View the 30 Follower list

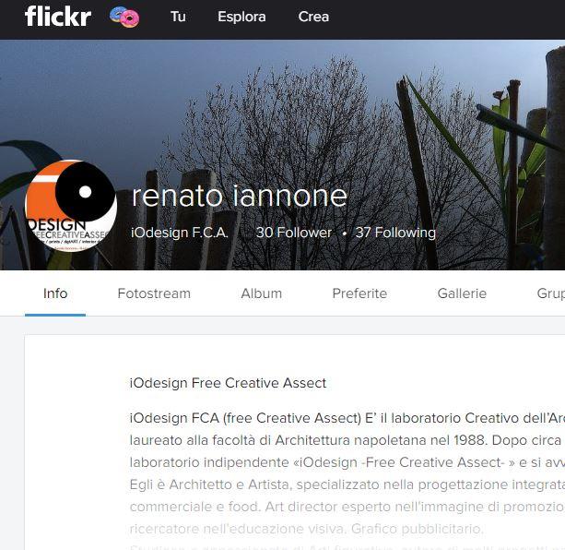[x=294, y=233]
